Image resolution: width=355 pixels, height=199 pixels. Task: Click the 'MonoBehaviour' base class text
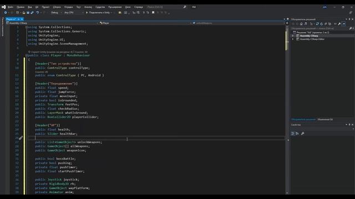78,55
